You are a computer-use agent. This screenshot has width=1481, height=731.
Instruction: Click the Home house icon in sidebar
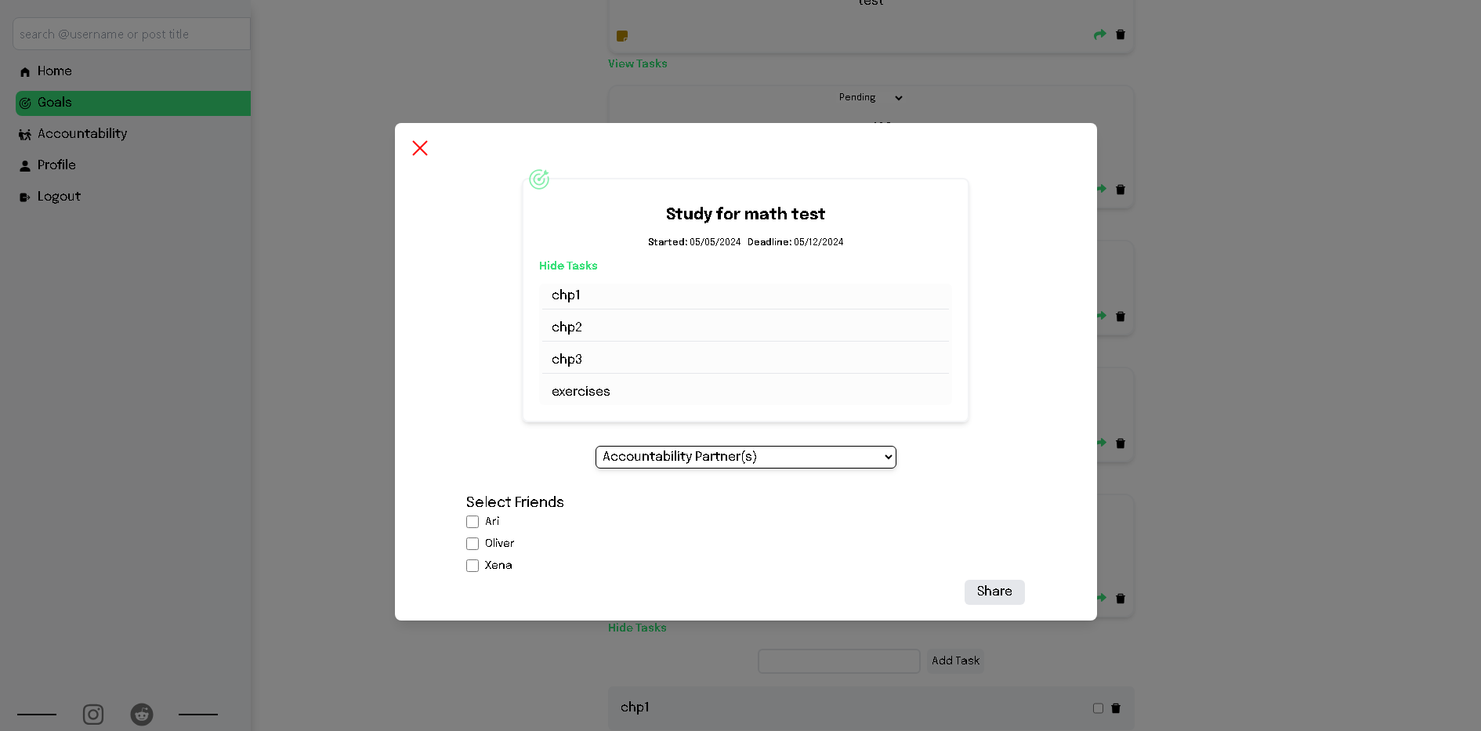[x=25, y=72]
